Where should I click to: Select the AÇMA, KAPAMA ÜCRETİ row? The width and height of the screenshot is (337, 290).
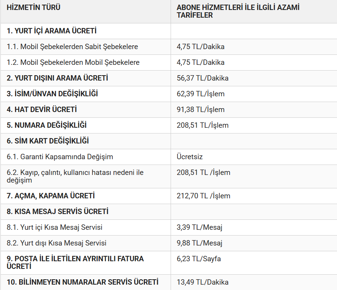click(51, 196)
